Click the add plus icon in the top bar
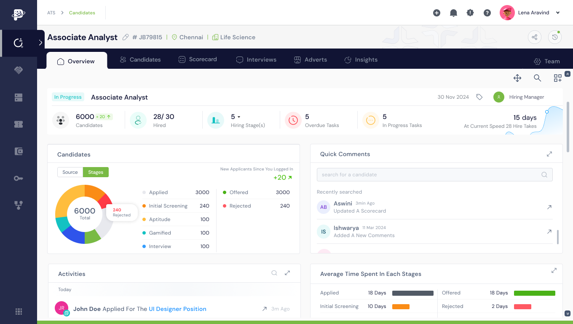The image size is (573, 324). coord(437,13)
